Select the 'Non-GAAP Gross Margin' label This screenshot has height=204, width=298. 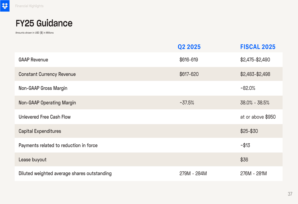tap(43, 88)
